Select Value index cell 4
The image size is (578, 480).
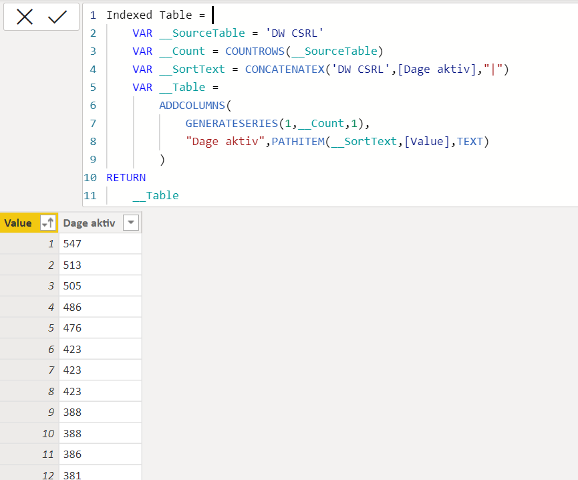coord(29,307)
